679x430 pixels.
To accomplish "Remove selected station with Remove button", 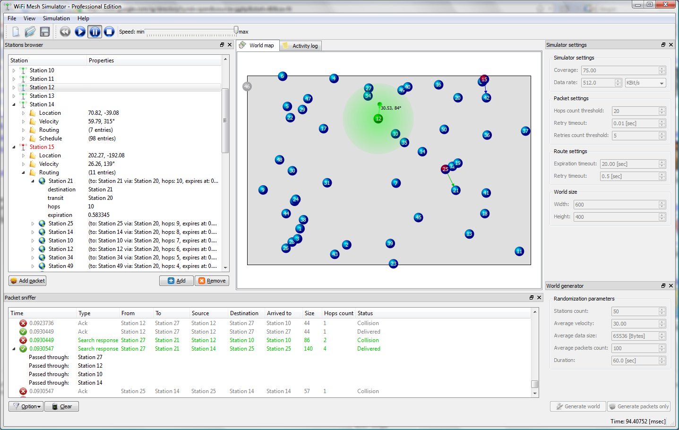I will [212, 281].
